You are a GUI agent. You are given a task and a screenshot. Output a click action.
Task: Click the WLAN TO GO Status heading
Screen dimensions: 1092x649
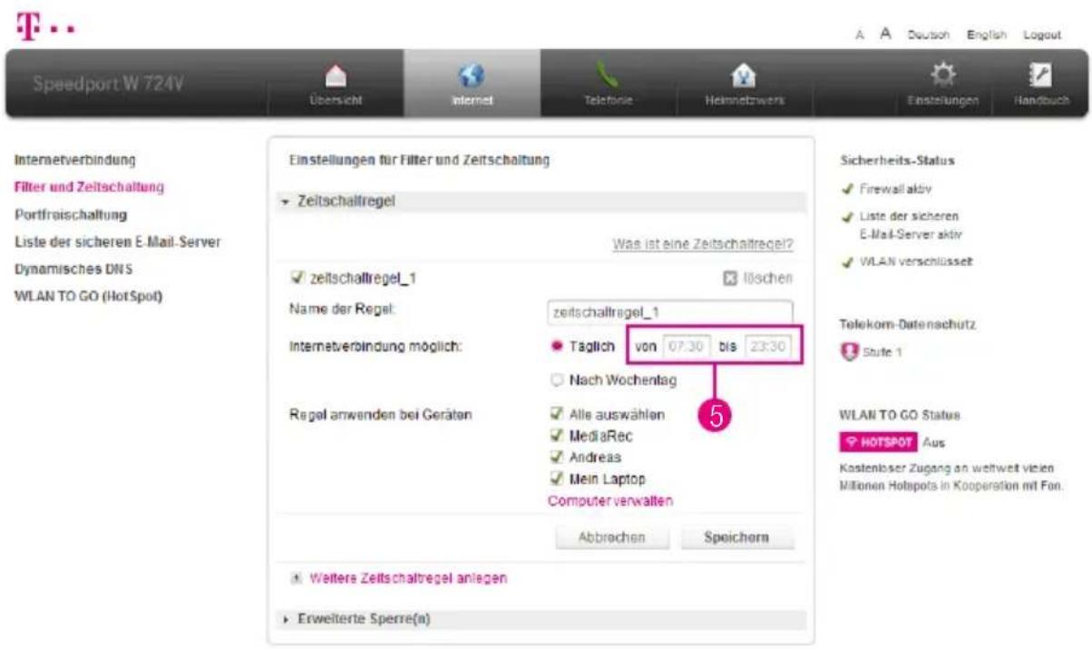tap(902, 415)
